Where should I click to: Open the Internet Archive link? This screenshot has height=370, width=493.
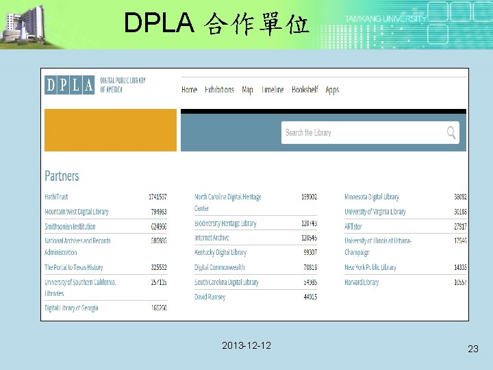(x=212, y=238)
